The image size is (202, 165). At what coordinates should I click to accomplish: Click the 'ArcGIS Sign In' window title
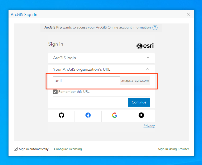click(x=24, y=15)
